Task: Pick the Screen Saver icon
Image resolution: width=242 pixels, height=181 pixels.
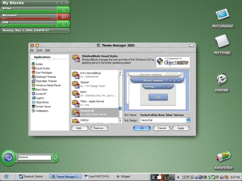Action: pyautogui.click(x=33, y=106)
